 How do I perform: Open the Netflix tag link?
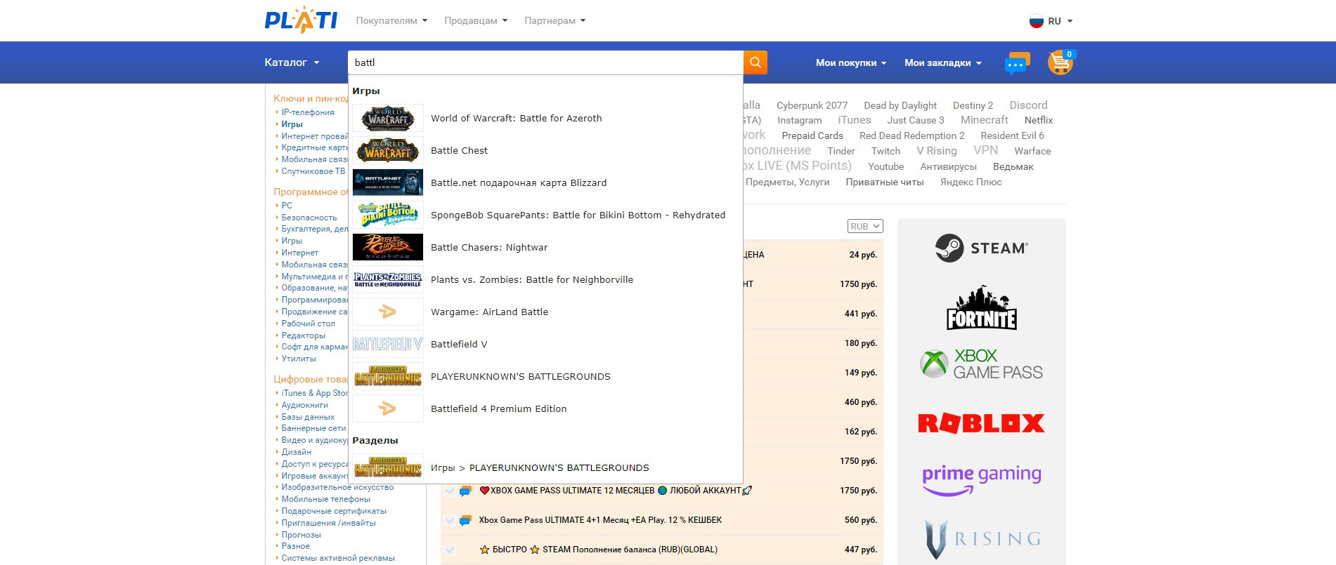1039,120
